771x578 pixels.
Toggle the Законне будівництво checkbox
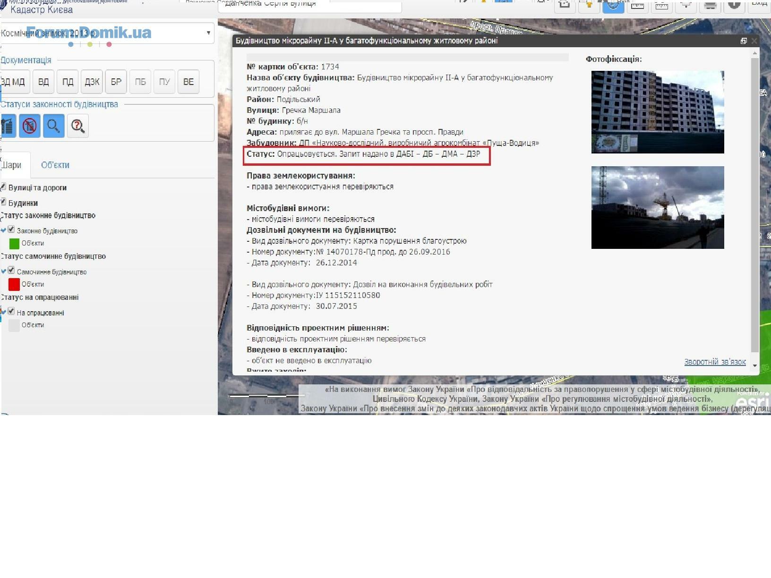coord(11,229)
